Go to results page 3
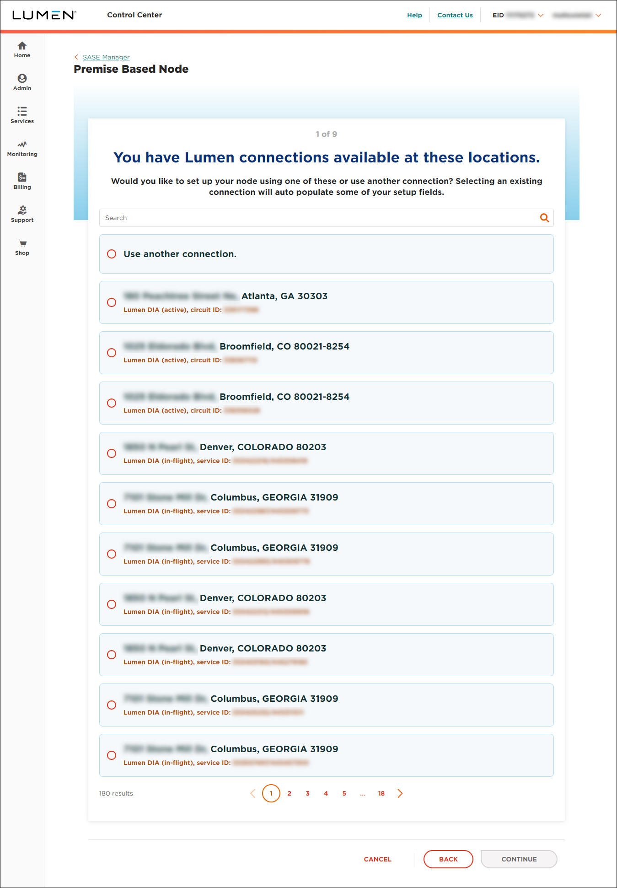The height and width of the screenshot is (888, 617). click(307, 793)
